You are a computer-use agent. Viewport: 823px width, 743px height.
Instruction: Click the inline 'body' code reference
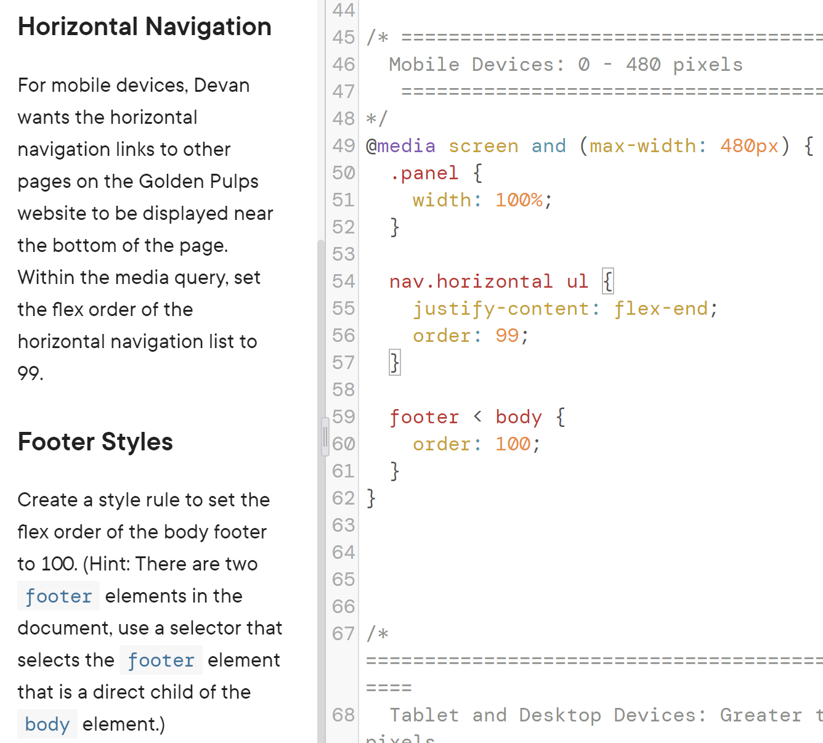47,723
